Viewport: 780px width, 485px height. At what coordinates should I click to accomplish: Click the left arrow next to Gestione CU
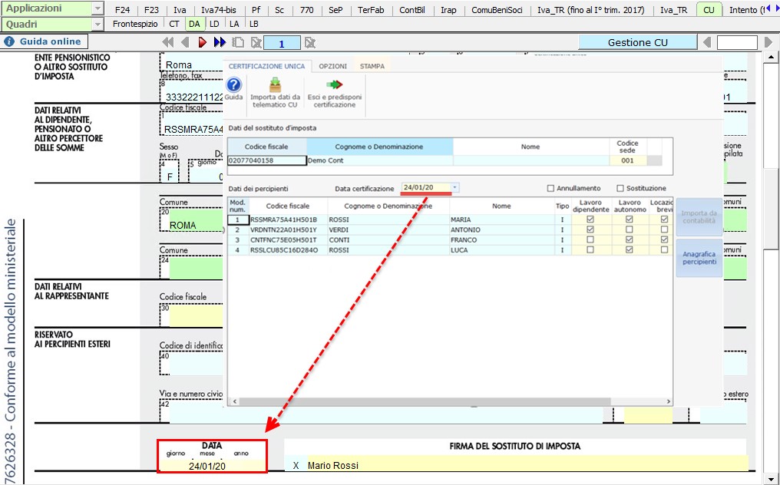pyautogui.click(x=707, y=43)
